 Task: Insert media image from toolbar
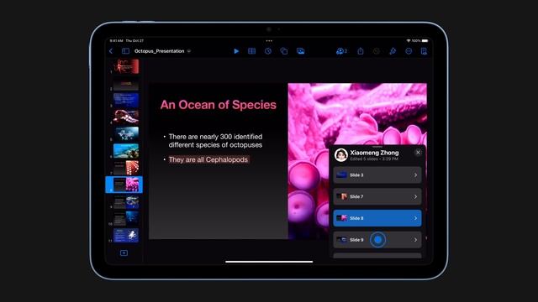[x=301, y=51]
